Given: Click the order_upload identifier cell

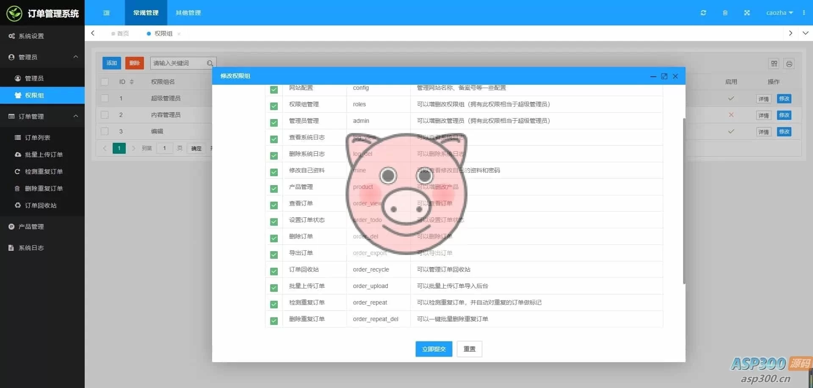Looking at the screenshot, I should click(378, 286).
